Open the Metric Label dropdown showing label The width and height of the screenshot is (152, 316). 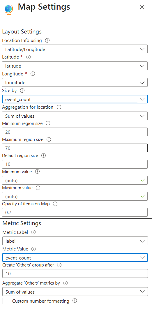tap(75, 241)
